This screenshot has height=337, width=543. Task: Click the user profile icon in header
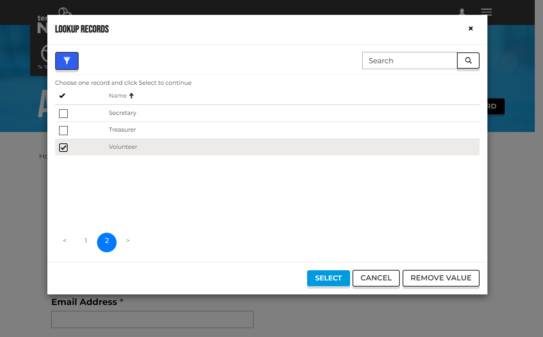(462, 12)
